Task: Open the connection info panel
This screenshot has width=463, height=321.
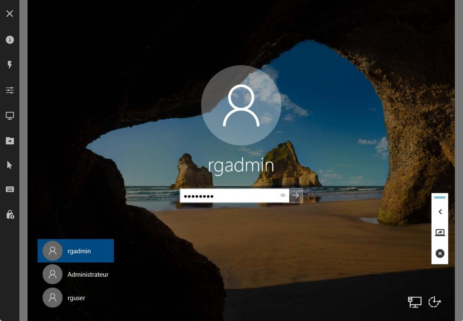Action: click(x=10, y=40)
